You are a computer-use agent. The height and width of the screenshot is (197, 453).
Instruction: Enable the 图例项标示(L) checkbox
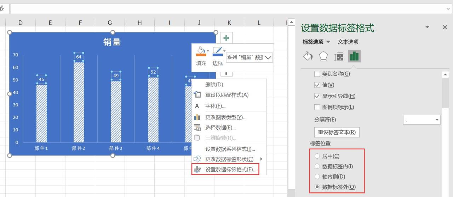coord(317,107)
